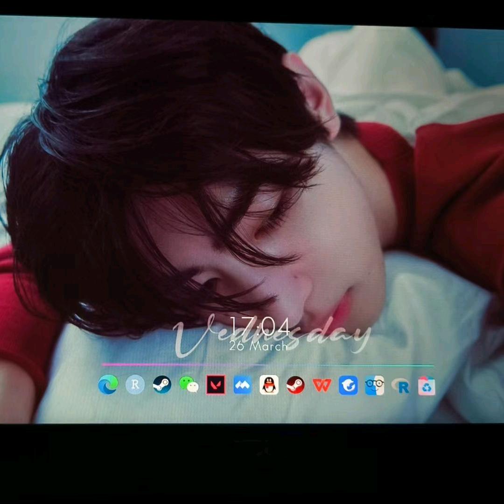504x504 pixels.
Task: Open Microsoft Edge from the dock
Action: tap(108, 385)
